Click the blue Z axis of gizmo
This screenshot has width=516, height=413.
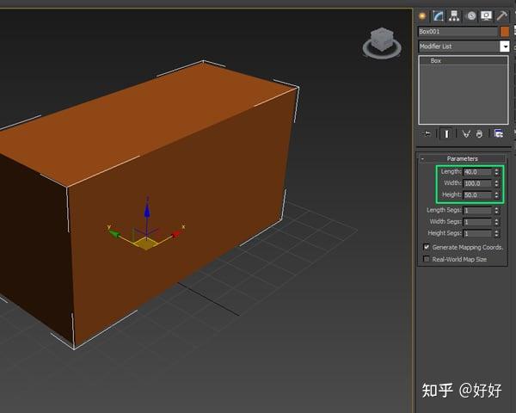pos(147,213)
